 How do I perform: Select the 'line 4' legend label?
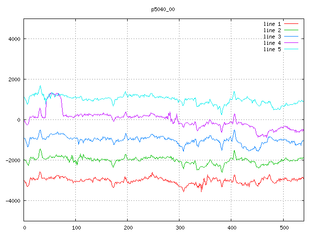tap(272, 43)
